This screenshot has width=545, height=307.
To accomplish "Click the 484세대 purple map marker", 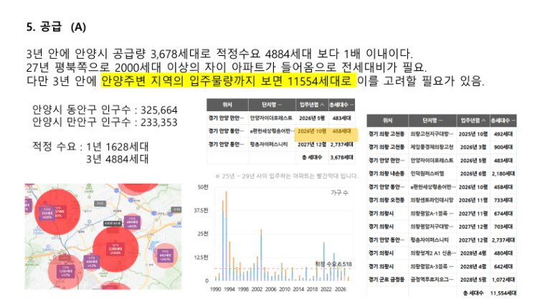I will point(132,222).
